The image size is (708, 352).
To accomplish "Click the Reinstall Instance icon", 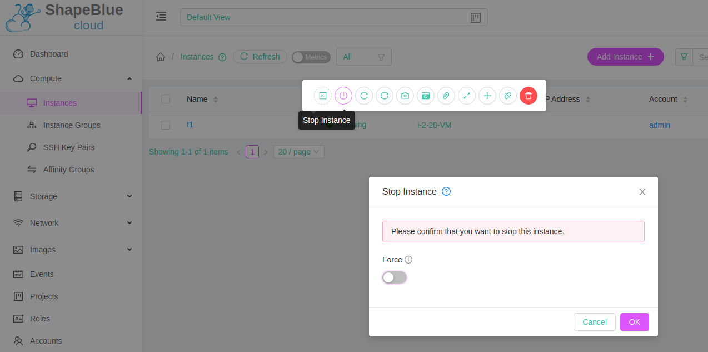I will (x=385, y=96).
